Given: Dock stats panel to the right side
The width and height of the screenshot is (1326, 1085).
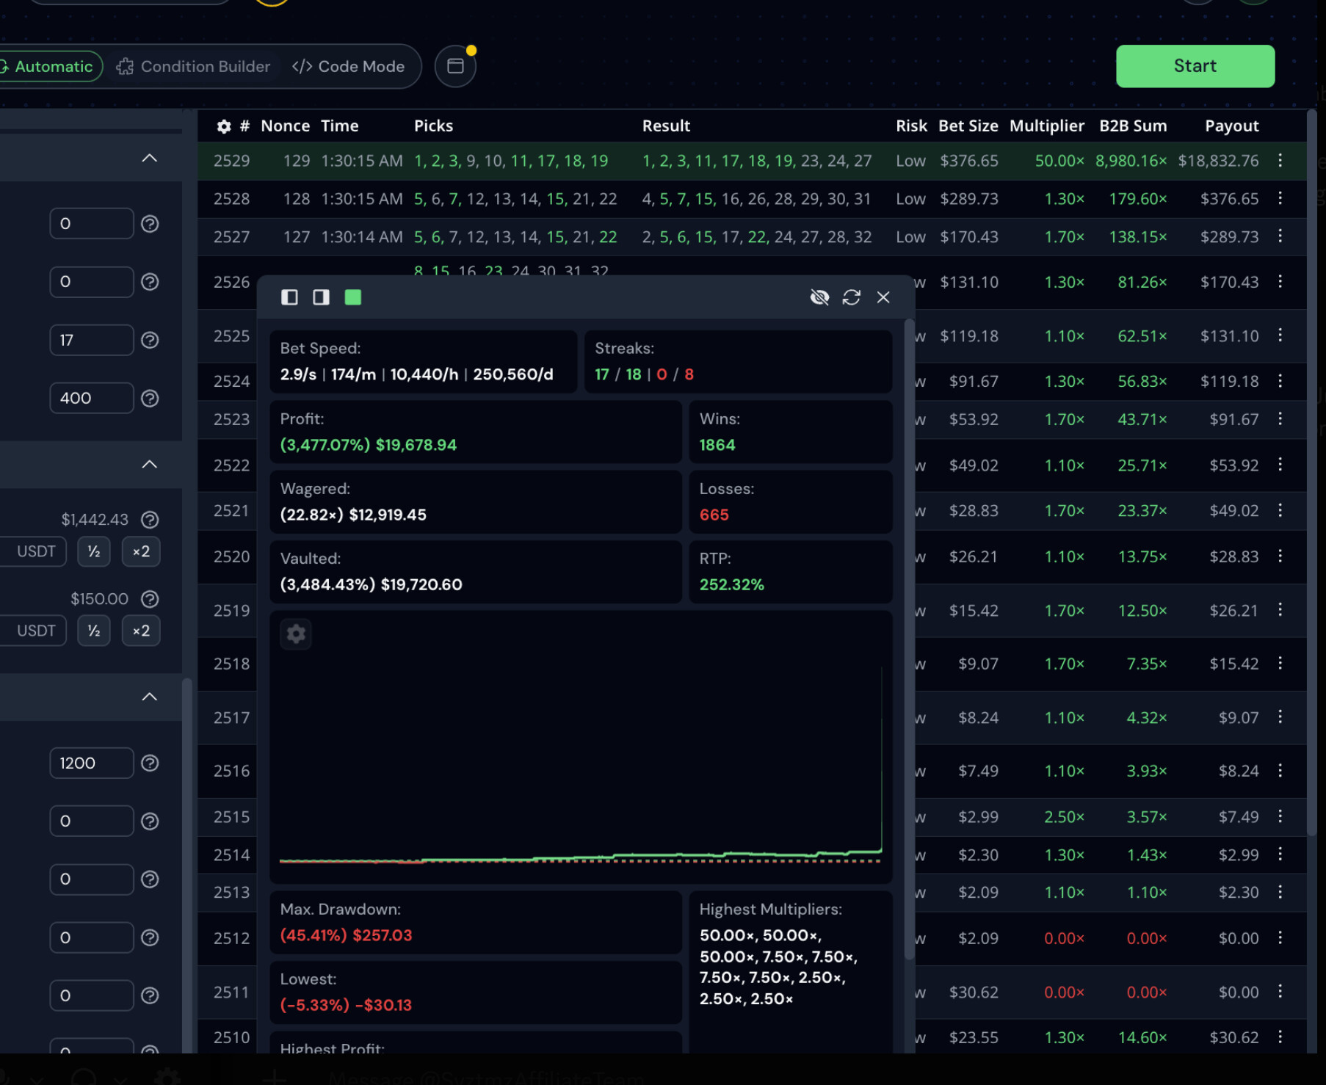Looking at the screenshot, I should (321, 297).
